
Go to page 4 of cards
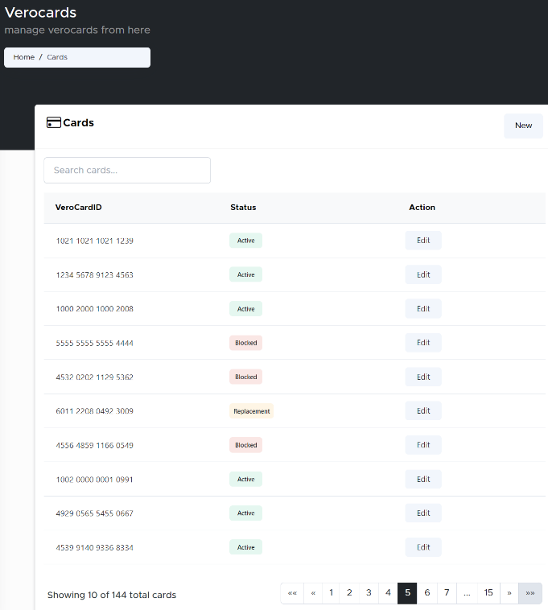[x=388, y=593]
